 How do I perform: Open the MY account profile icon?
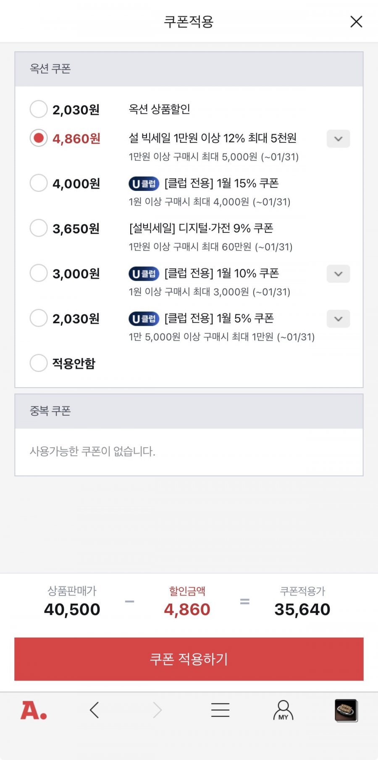(283, 710)
